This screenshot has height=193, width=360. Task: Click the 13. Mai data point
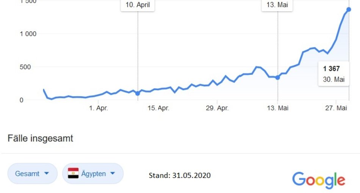277,77
